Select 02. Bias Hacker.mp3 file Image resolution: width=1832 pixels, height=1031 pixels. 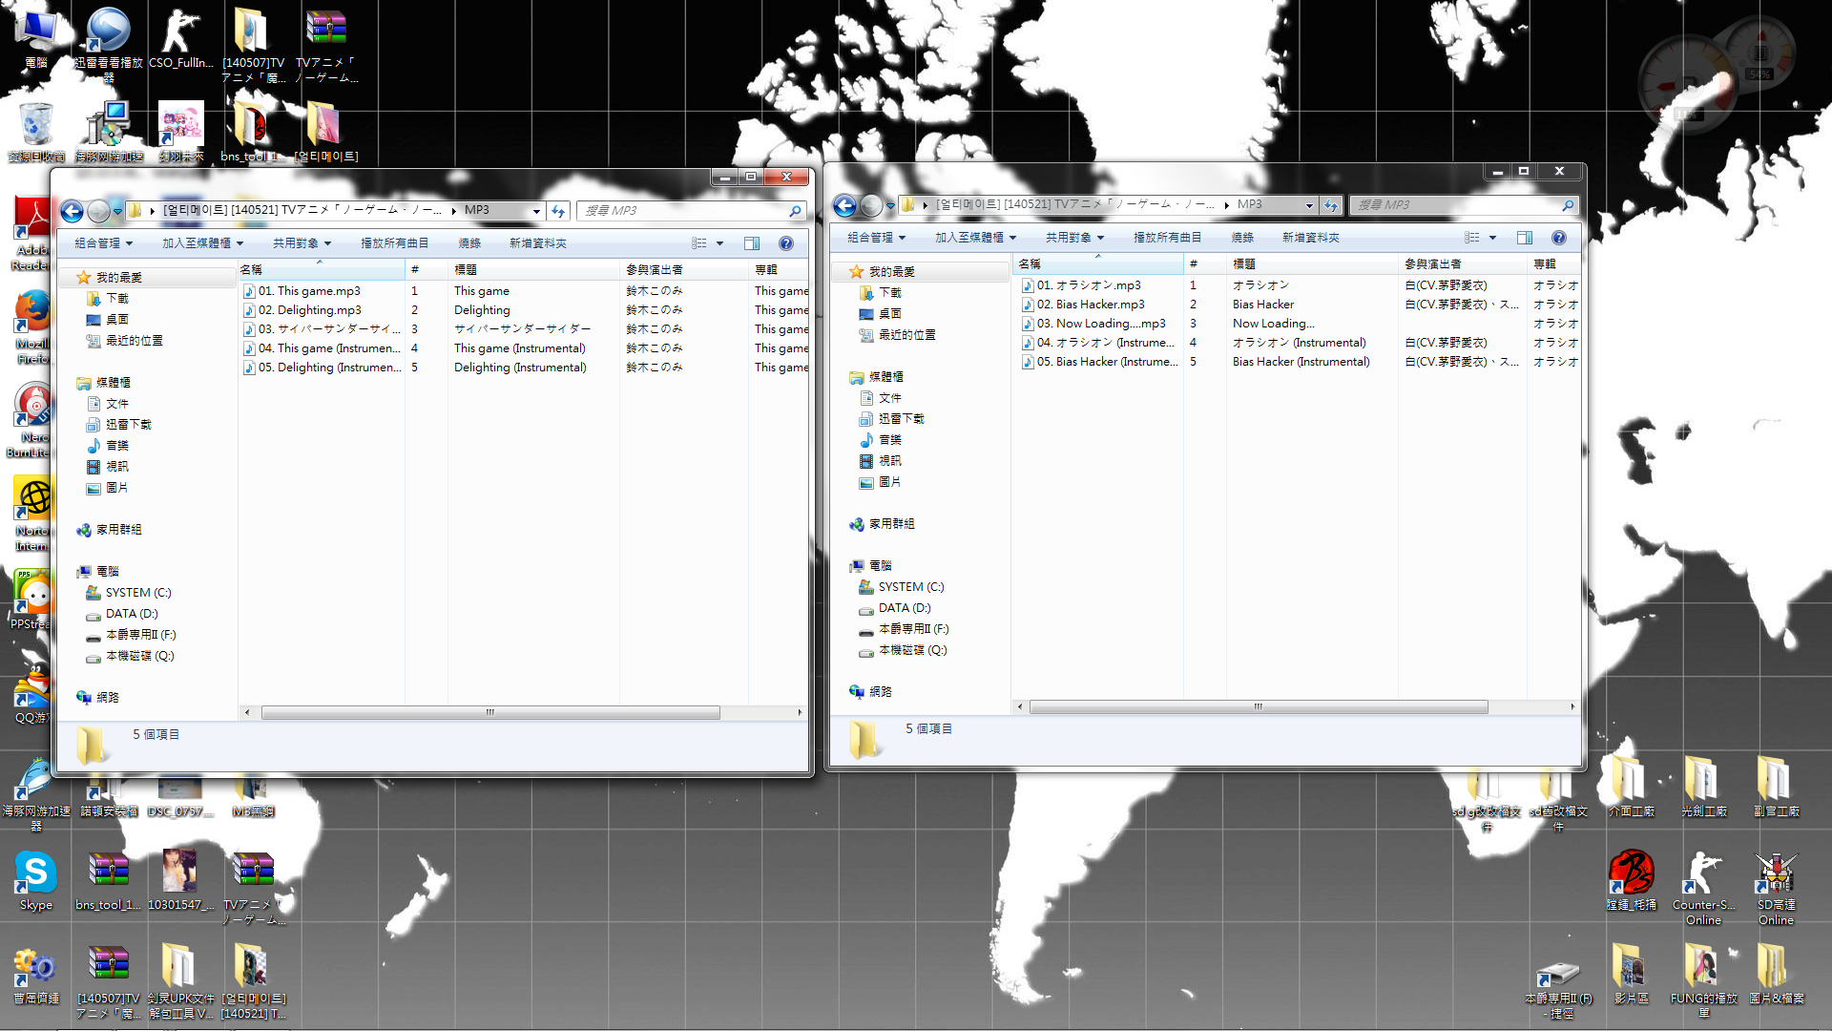(x=1090, y=305)
